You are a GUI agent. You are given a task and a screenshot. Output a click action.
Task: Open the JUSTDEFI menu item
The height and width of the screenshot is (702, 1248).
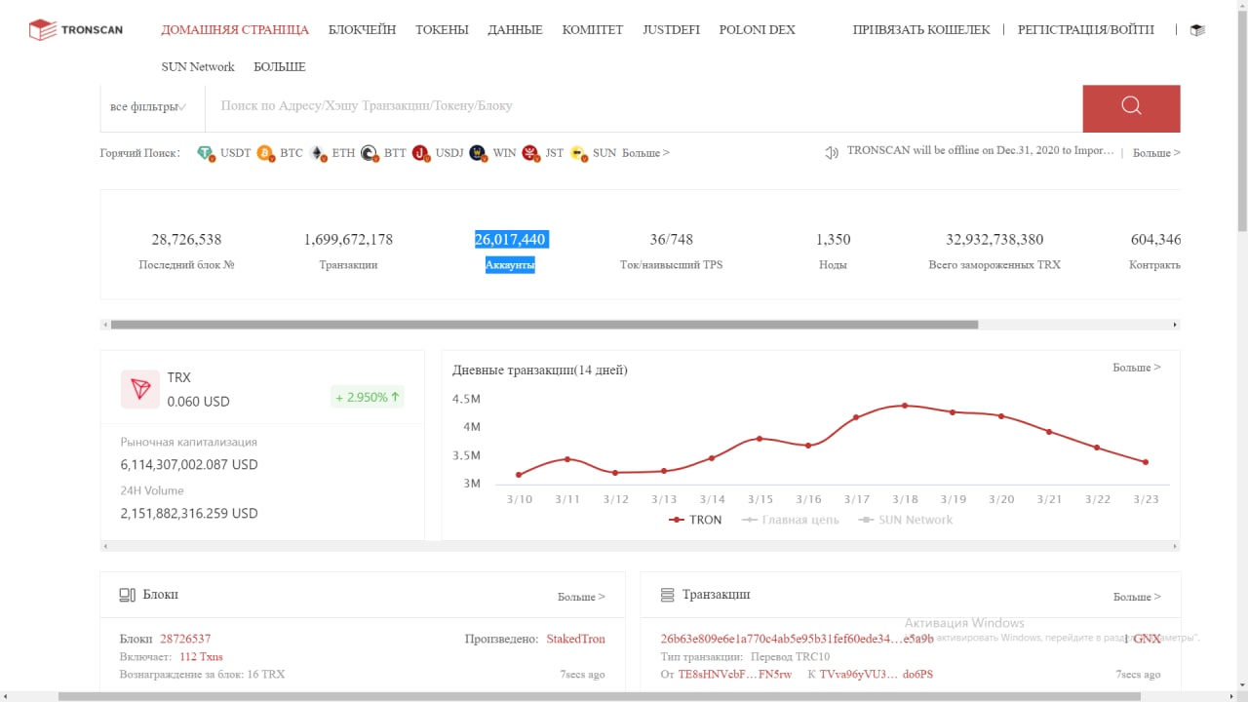click(x=671, y=30)
